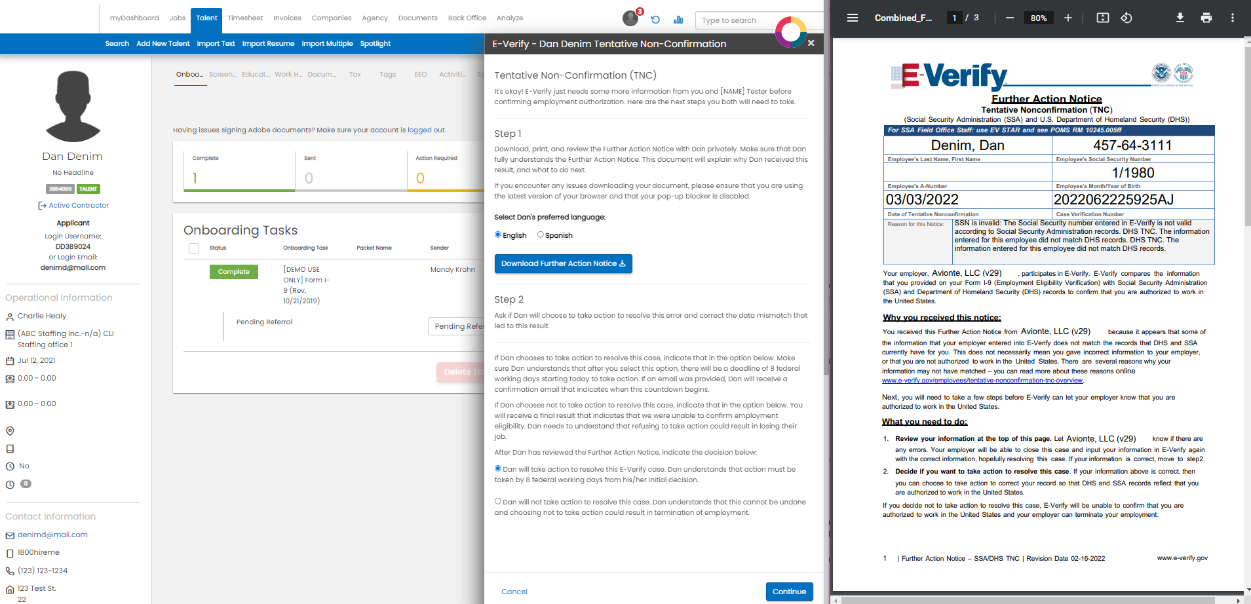Open the denimd@mail.com email link
Viewport: 1251px width, 604px height.
coord(52,535)
